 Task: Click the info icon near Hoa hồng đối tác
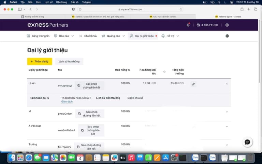click(x=164, y=71)
